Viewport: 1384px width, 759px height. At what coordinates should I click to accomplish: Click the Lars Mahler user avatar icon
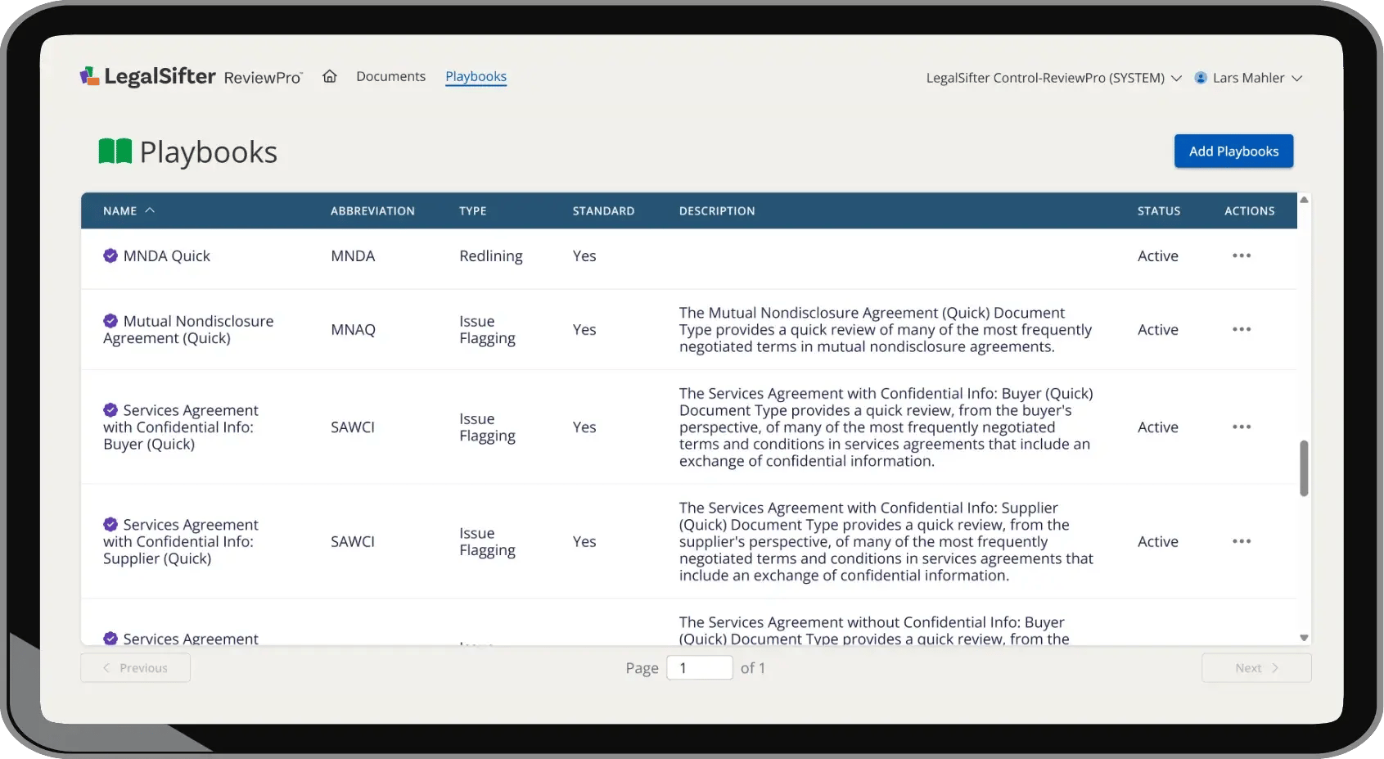[1201, 77]
